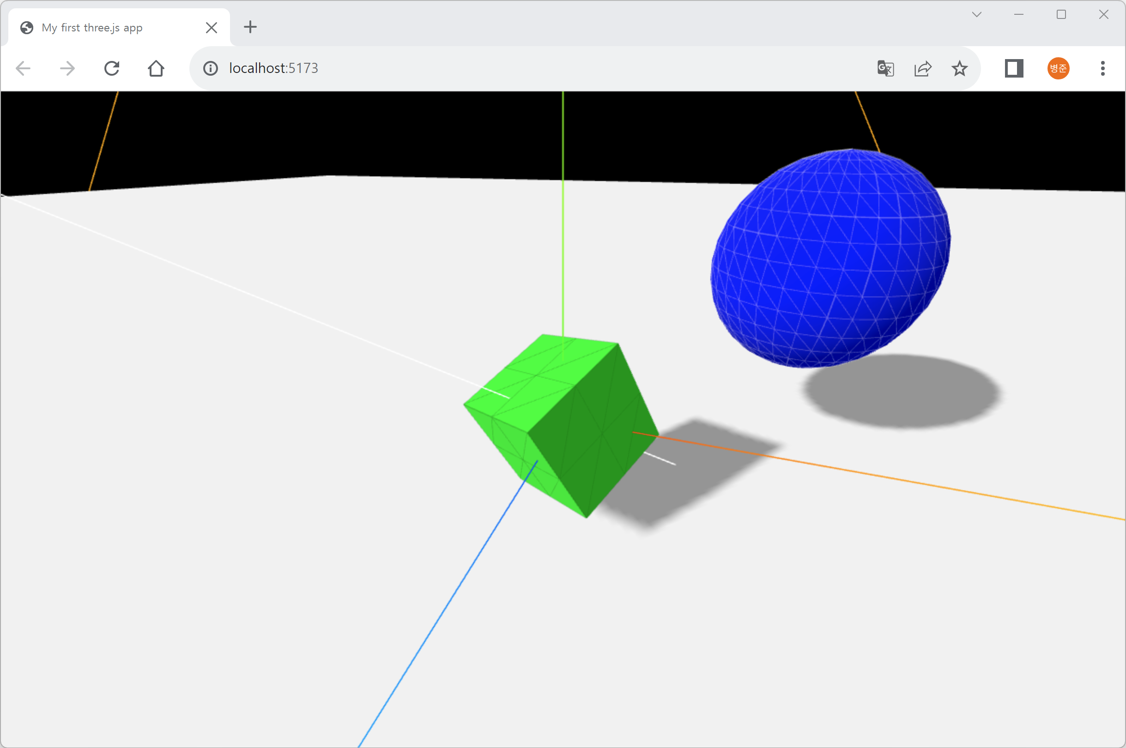Reload the localhost page
1126x748 pixels.
click(x=112, y=69)
